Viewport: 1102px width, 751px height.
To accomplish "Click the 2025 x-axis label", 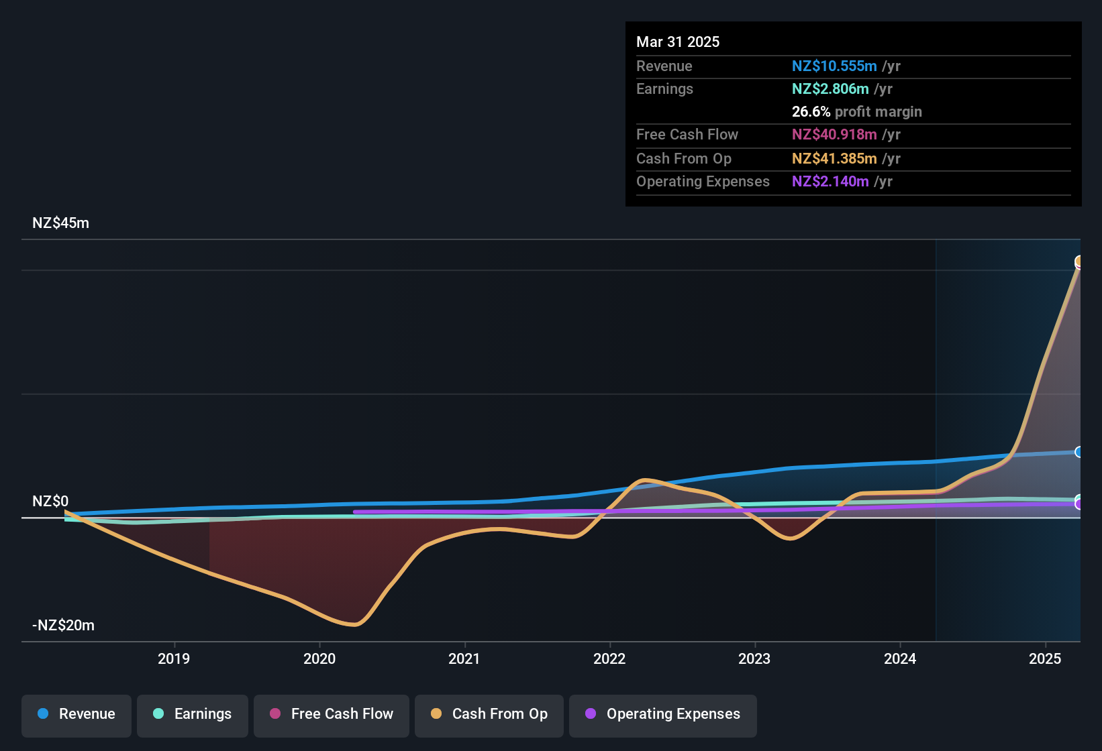I will click(x=1045, y=658).
